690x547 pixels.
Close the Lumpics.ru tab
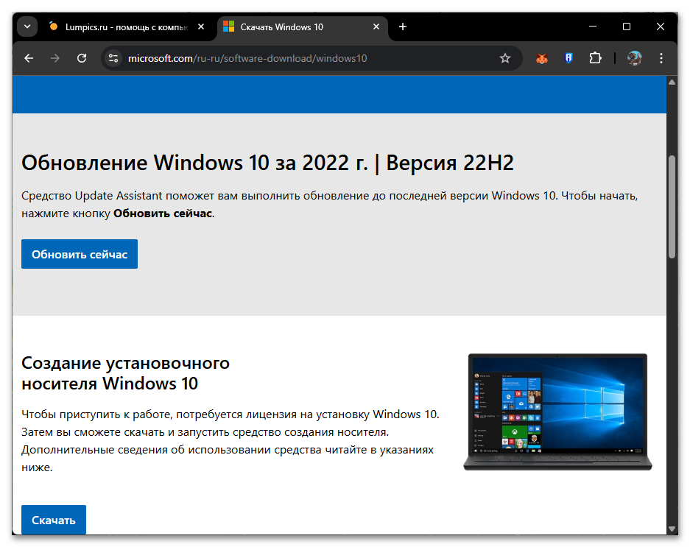(200, 27)
